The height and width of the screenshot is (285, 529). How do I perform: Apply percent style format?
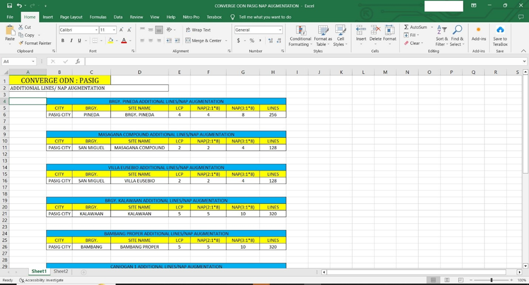click(252, 41)
